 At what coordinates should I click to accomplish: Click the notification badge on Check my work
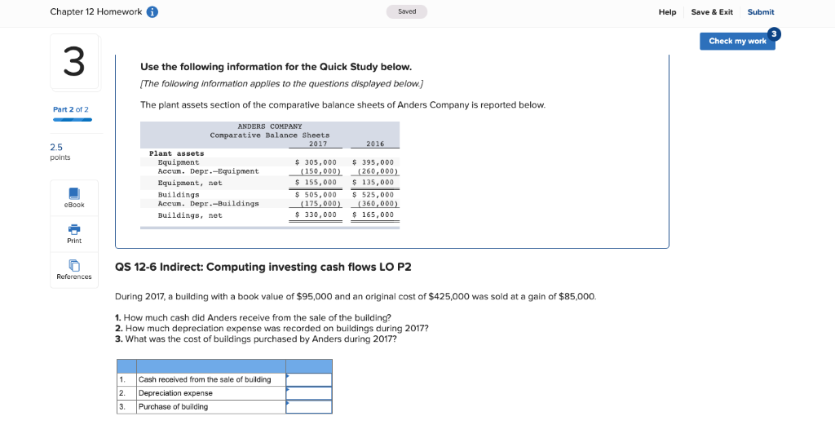[x=774, y=33]
